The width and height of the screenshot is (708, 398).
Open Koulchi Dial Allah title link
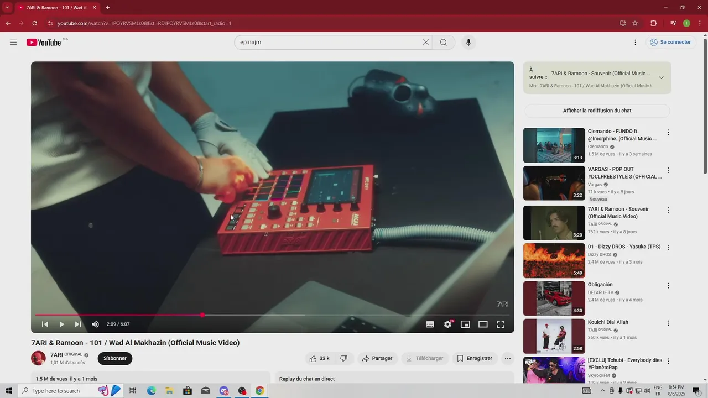pos(608,322)
